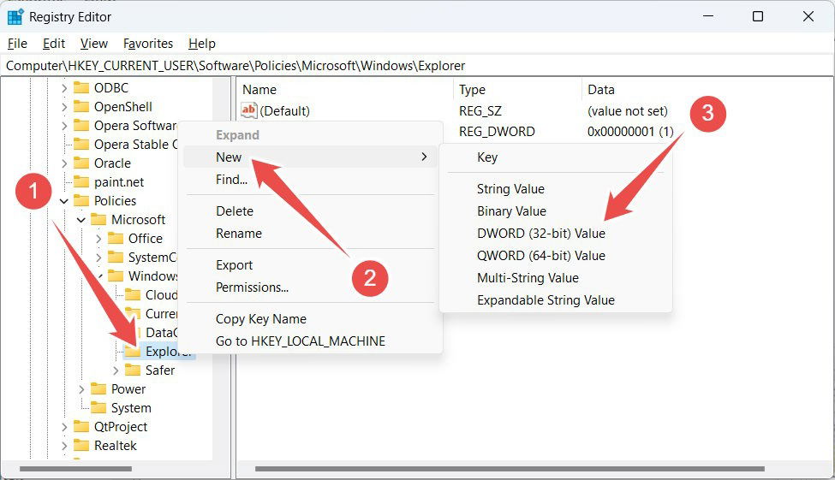The width and height of the screenshot is (835, 480).
Task: Open the Help menu
Action: coord(202,44)
